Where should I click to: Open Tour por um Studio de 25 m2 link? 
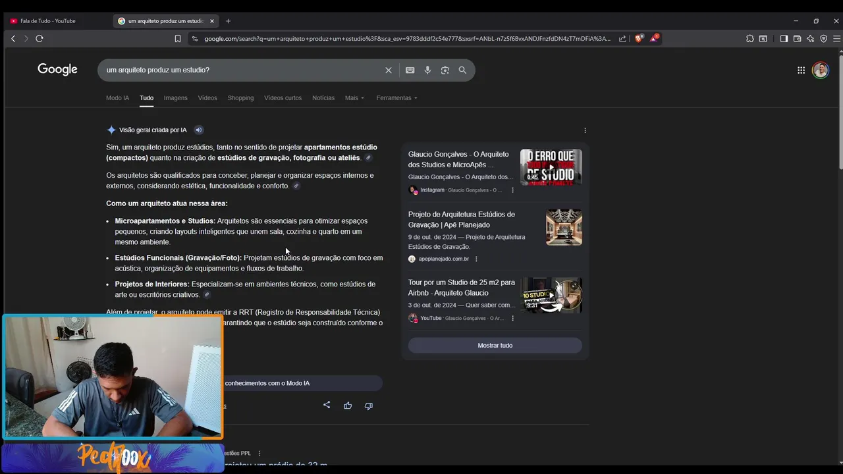tap(462, 288)
